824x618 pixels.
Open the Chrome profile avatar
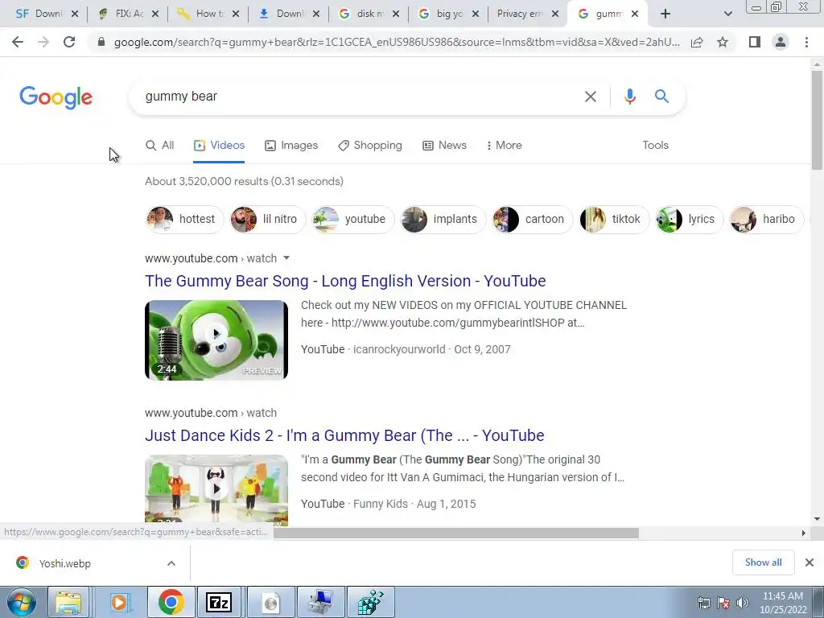click(x=781, y=42)
